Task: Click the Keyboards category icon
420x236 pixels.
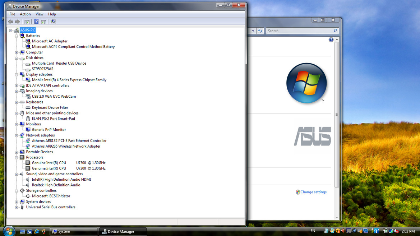Action: pos(22,102)
